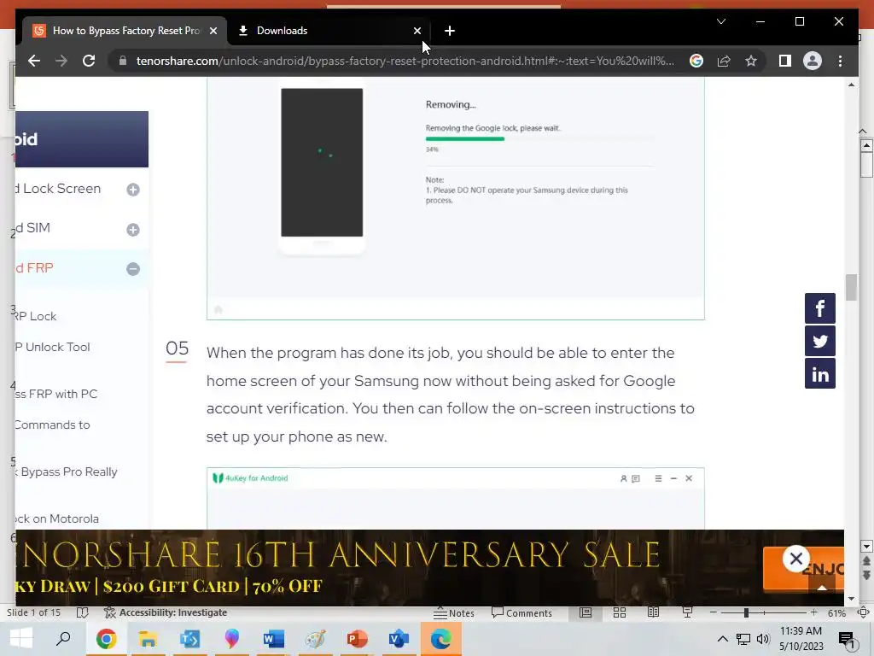The width and height of the screenshot is (874, 656).
Task: Open a new browser tab
Action: tap(450, 31)
